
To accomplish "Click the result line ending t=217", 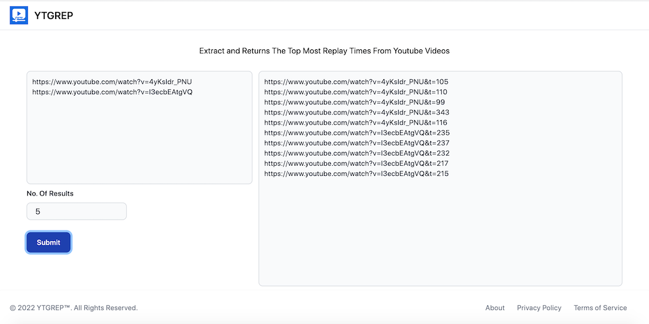I will click(356, 163).
